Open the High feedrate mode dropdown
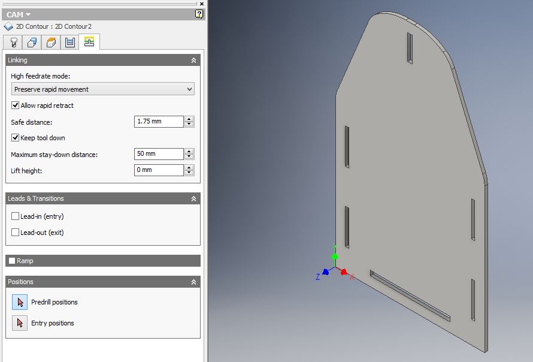The image size is (533, 362). click(x=102, y=89)
